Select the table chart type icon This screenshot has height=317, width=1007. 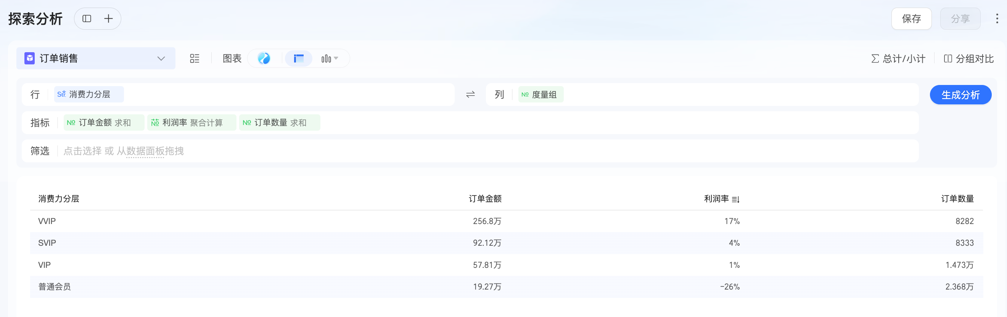[x=299, y=59]
